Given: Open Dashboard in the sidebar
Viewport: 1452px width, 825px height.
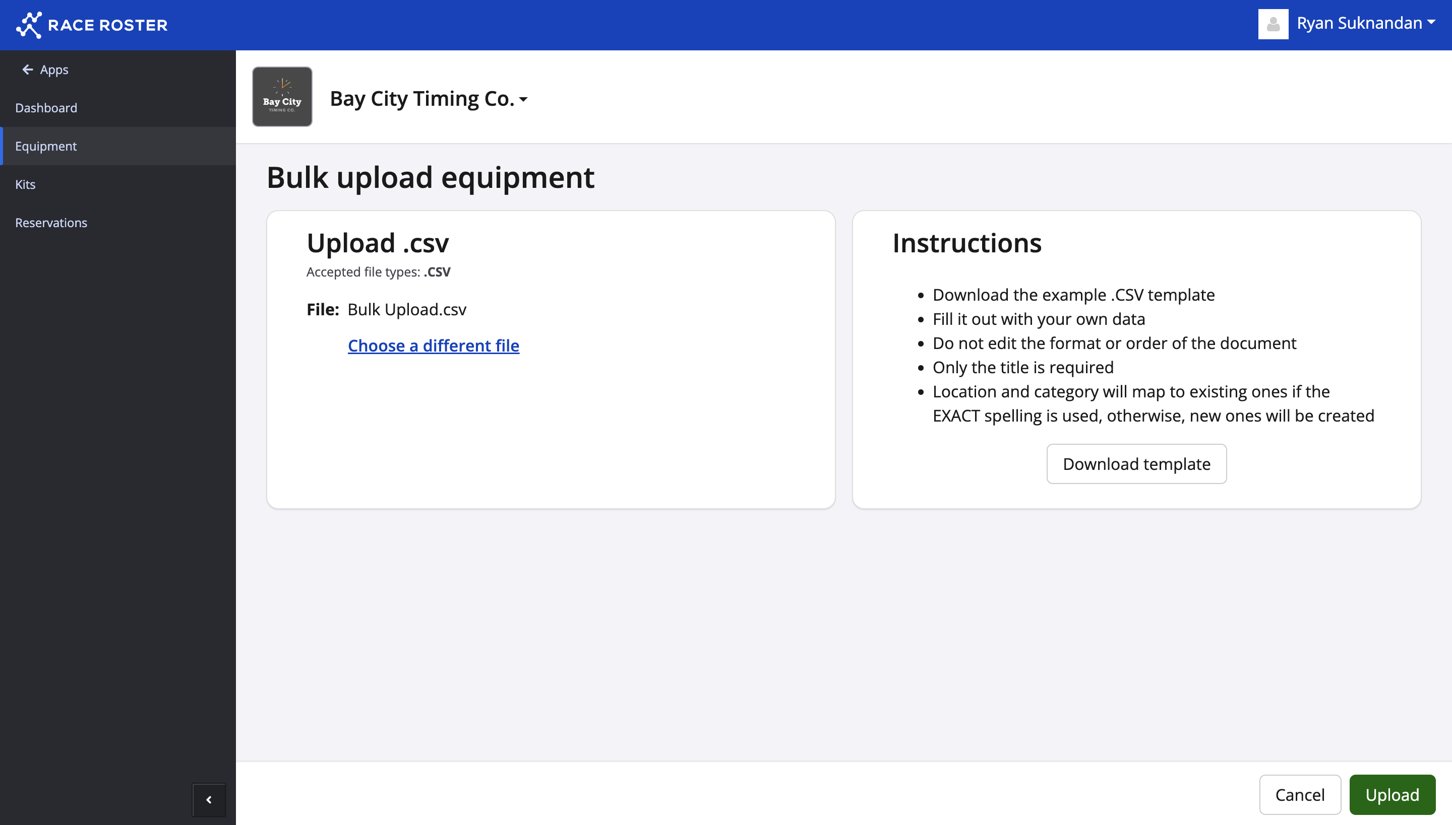Looking at the screenshot, I should pos(46,108).
